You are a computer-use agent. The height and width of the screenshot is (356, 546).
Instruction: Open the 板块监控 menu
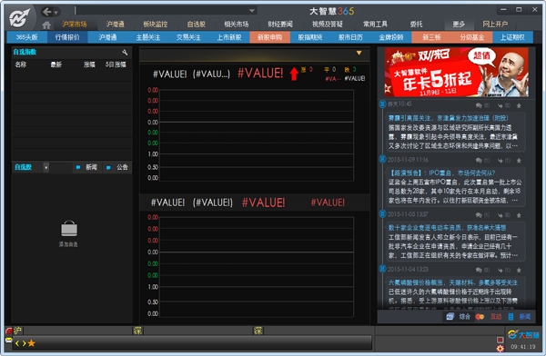pyautogui.click(x=156, y=24)
